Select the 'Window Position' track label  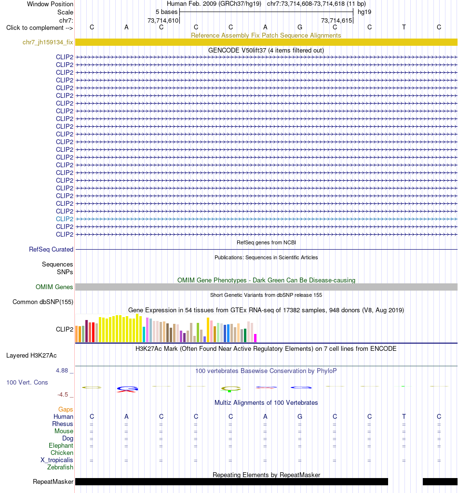pos(50,4)
